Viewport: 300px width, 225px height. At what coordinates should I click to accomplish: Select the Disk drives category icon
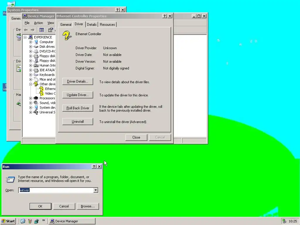36,47
